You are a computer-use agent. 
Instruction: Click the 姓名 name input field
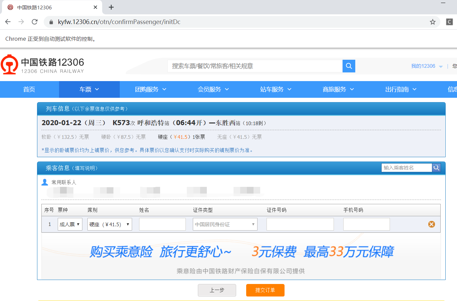tap(162, 224)
